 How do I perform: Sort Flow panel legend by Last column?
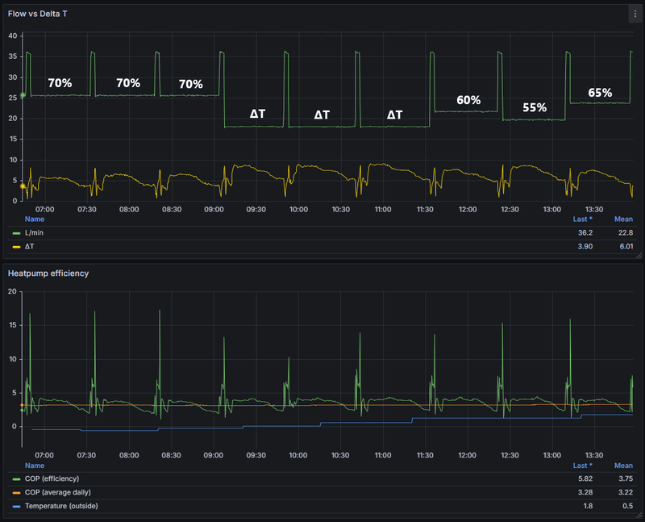coord(580,218)
